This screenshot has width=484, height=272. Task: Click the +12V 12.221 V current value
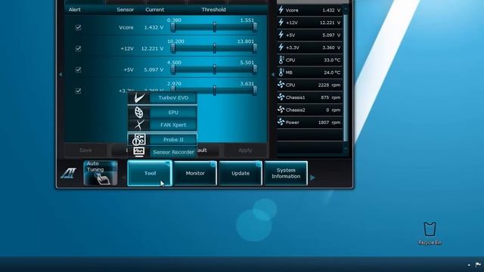(153, 48)
